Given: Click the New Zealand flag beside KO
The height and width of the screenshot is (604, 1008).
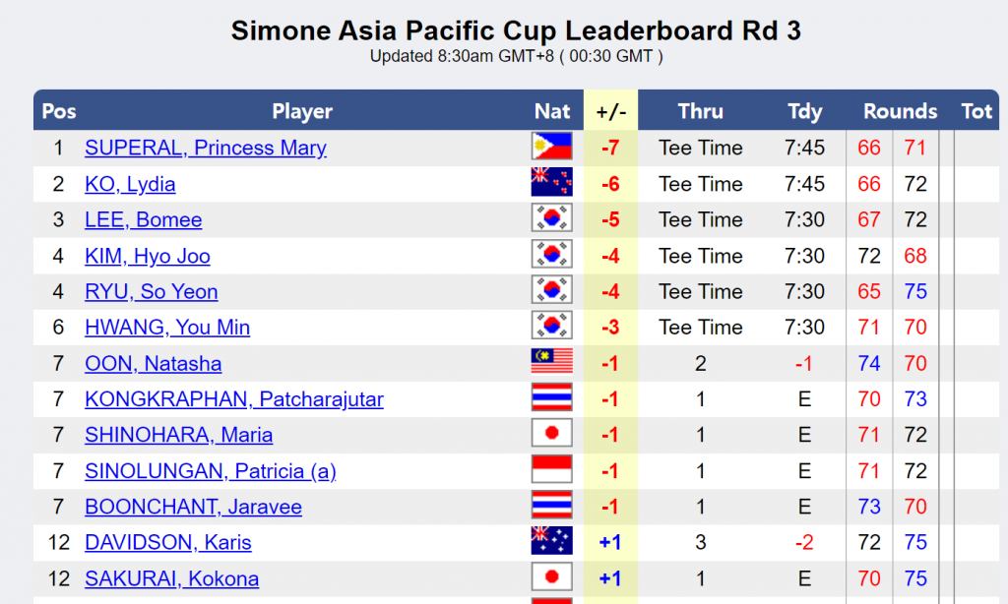Looking at the screenshot, I should [551, 184].
